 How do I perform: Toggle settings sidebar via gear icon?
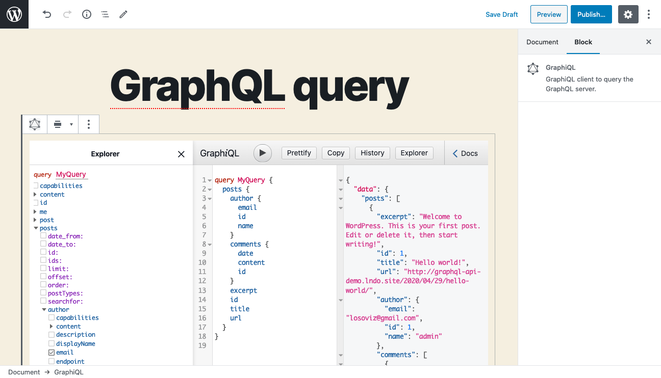[628, 14]
